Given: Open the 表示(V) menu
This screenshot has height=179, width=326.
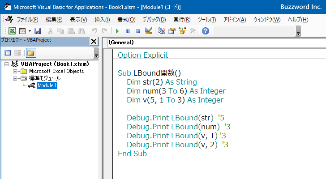Looking at the screenshot, I should 78,20.
